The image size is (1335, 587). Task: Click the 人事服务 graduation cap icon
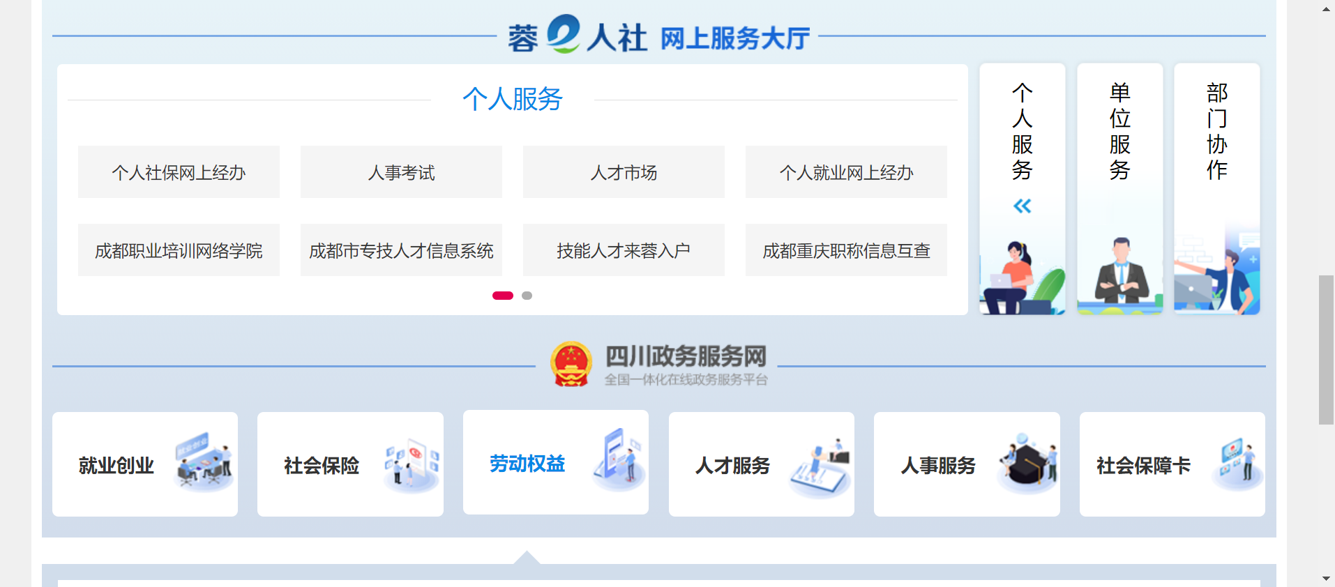[x=1027, y=463]
